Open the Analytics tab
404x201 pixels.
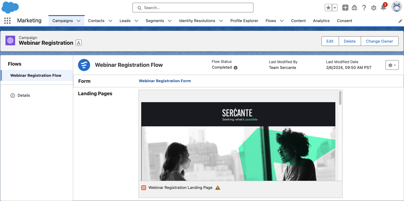click(321, 21)
